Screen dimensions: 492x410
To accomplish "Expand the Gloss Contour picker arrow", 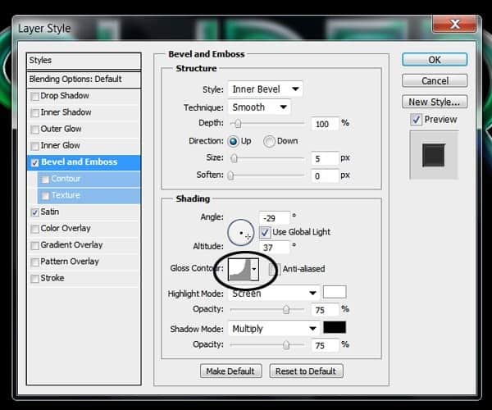I will click(x=254, y=269).
